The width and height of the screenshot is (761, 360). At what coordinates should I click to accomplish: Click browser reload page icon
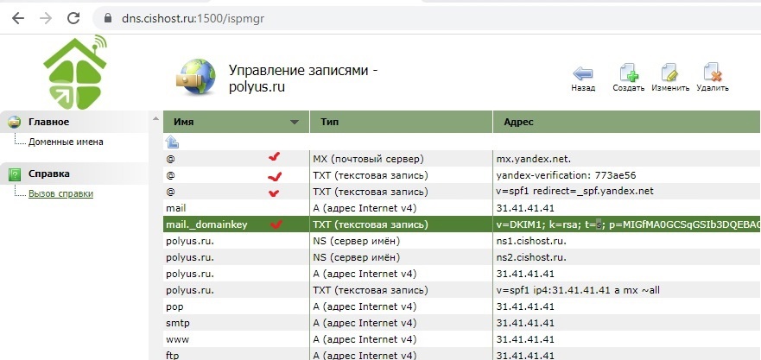pos(74,17)
